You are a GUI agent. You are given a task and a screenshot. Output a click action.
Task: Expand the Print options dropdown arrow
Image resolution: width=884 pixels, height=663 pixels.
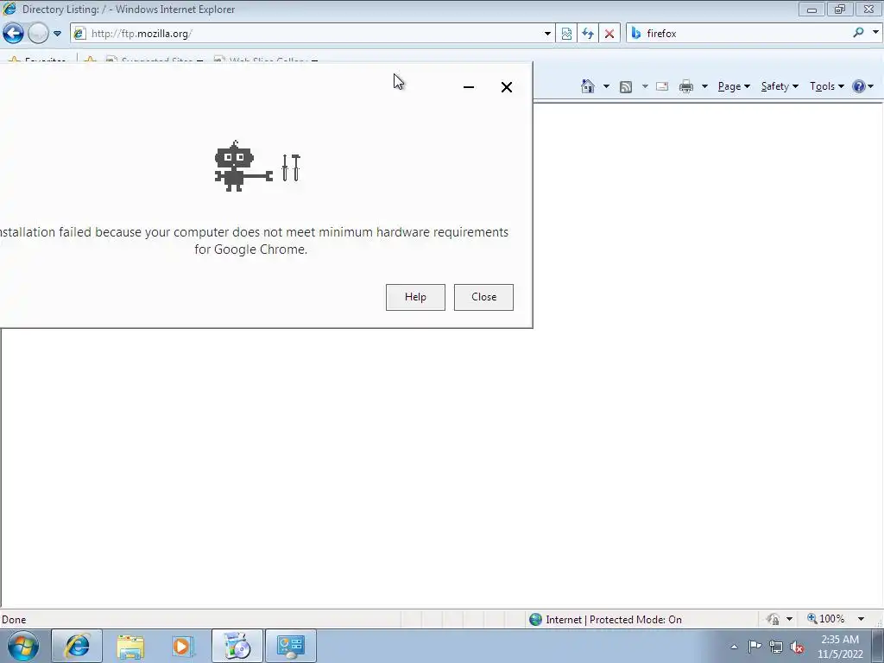(704, 86)
